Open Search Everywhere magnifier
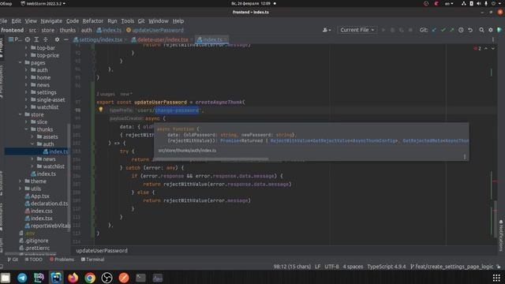 (481, 30)
